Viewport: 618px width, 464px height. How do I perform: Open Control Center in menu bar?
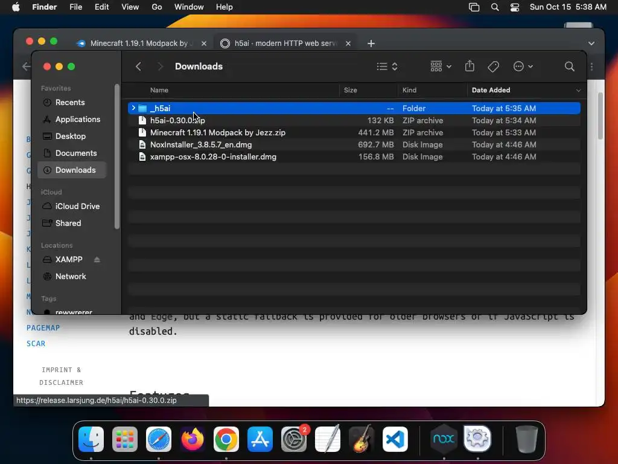pyautogui.click(x=515, y=7)
